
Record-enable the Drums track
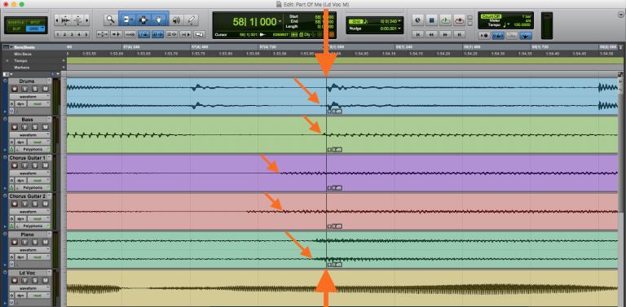(x=15, y=89)
